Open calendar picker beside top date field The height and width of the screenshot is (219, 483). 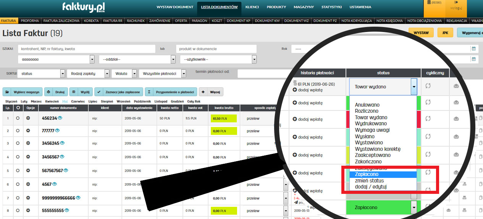474,49
